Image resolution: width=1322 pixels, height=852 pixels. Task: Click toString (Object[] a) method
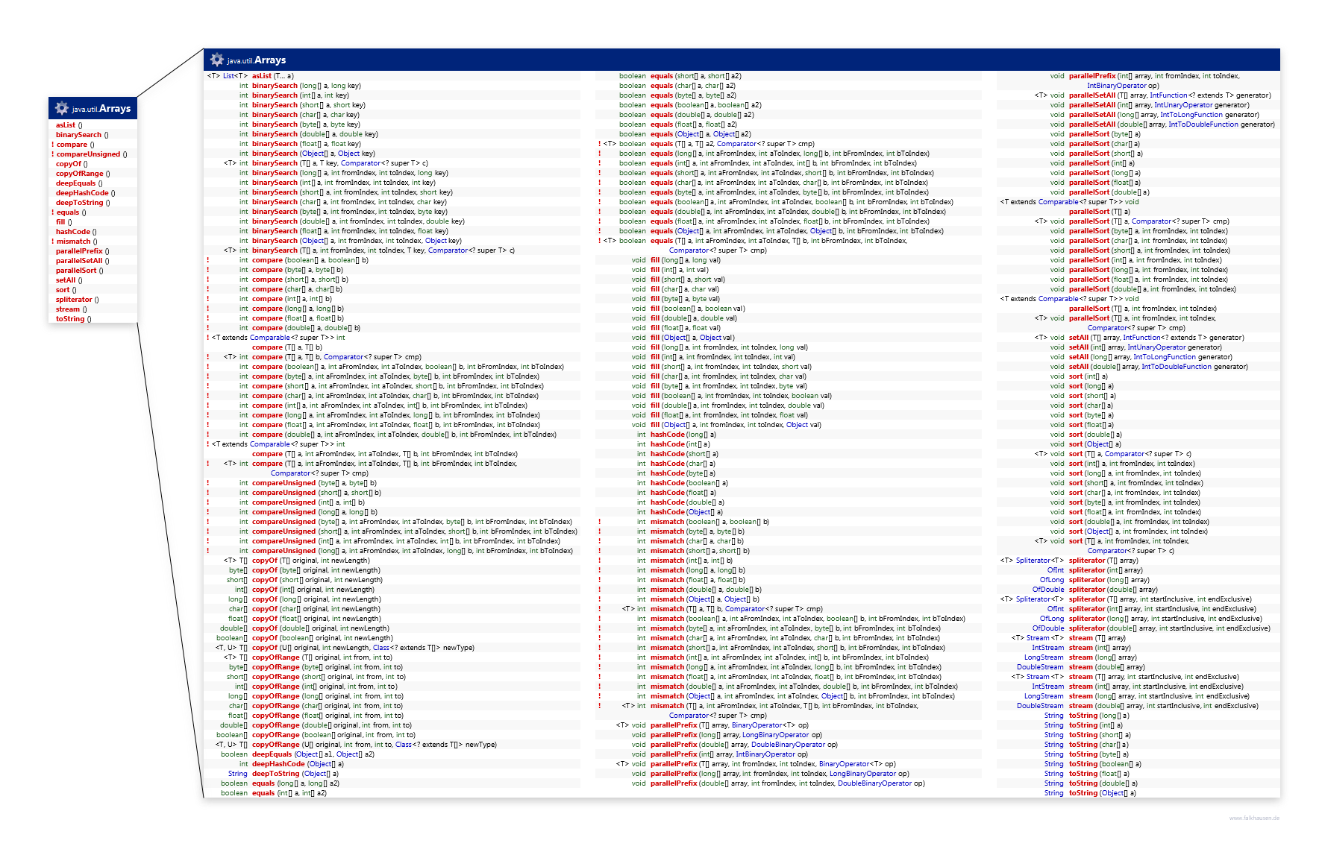tap(1103, 793)
